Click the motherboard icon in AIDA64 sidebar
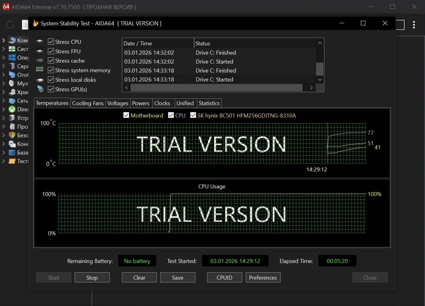The height and width of the screenshot is (306, 425). (12, 49)
